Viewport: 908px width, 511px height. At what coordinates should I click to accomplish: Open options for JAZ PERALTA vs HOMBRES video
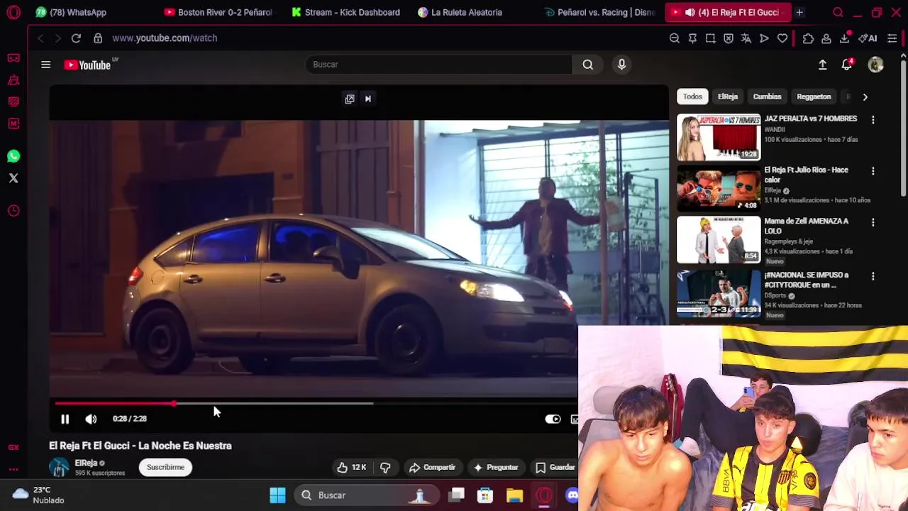pos(873,120)
